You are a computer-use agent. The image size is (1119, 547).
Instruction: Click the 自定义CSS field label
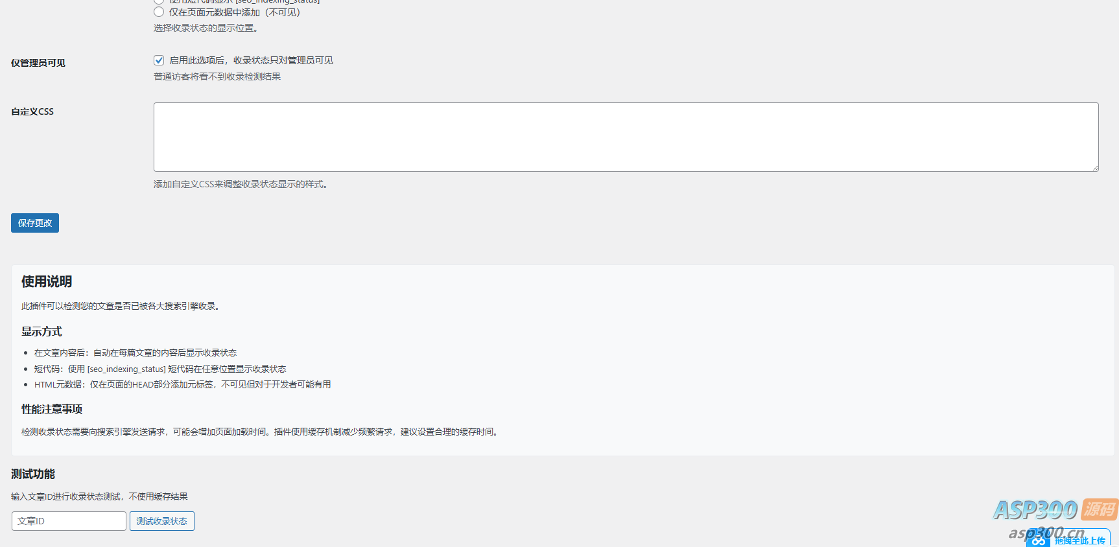tap(32, 111)
